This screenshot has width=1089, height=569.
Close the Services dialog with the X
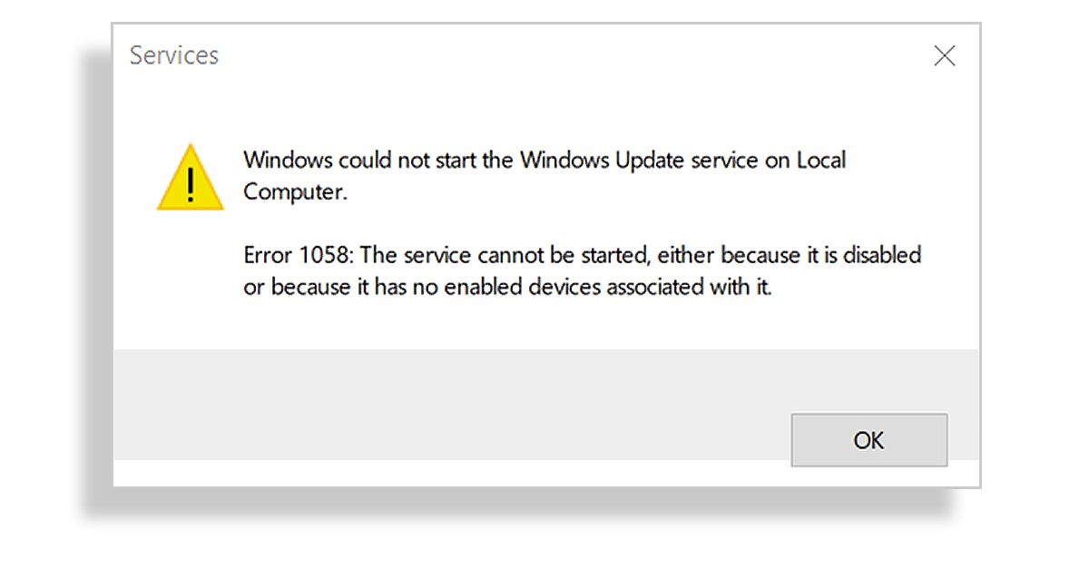[945, 55]
